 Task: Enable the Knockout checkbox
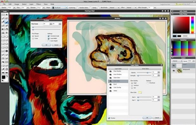pyautogui.click(x=148, y=83)
